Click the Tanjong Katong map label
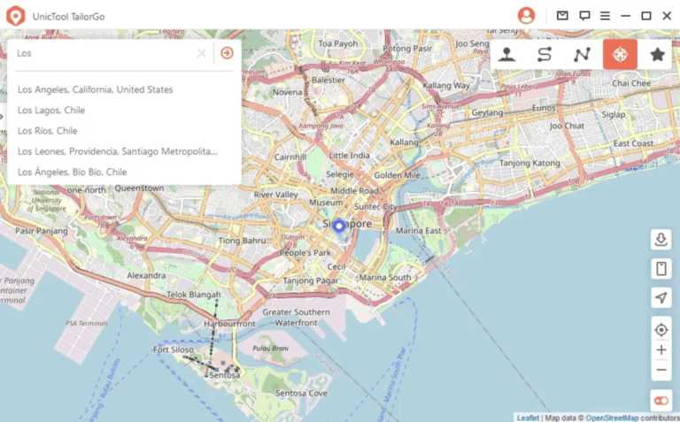Screen dimensions: 680x422 529,164
